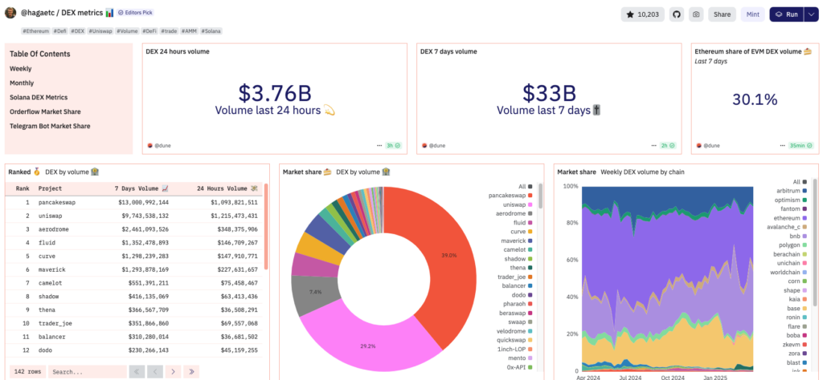Open the GitHub repository icon
Screen dimensions: 823x380
coord(677,14)
